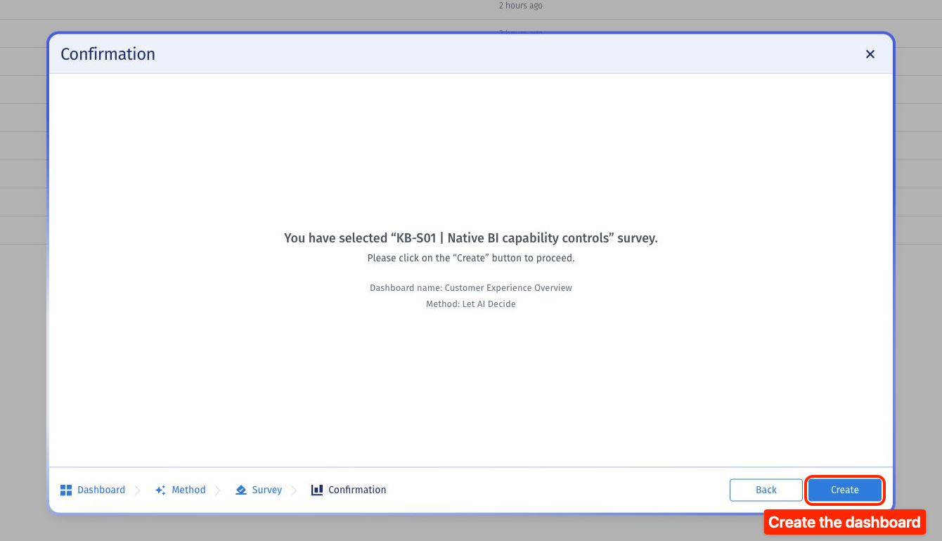Click the chevron after Method step
Screen dimensions: 942x541
[x=218, y=490]
